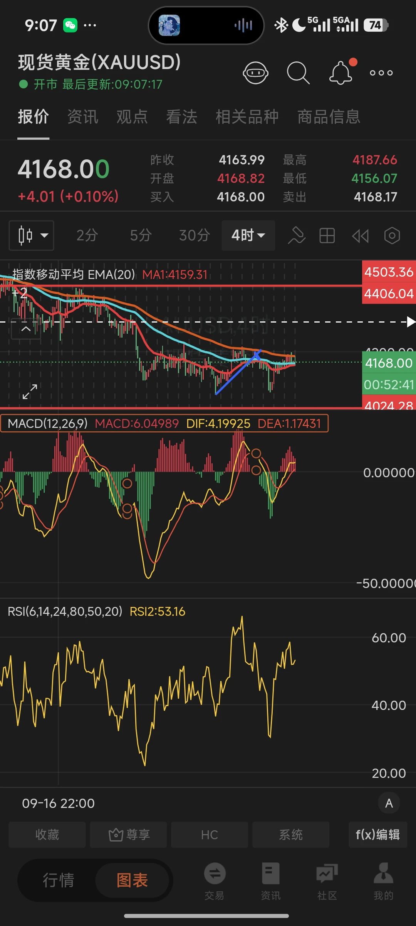
Task: Switch to 图表 chart view
Action: (x=132, y=880)
